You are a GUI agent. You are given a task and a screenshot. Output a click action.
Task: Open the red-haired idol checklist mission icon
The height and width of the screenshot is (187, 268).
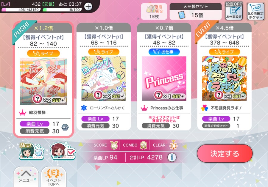(x=63, y=152)
